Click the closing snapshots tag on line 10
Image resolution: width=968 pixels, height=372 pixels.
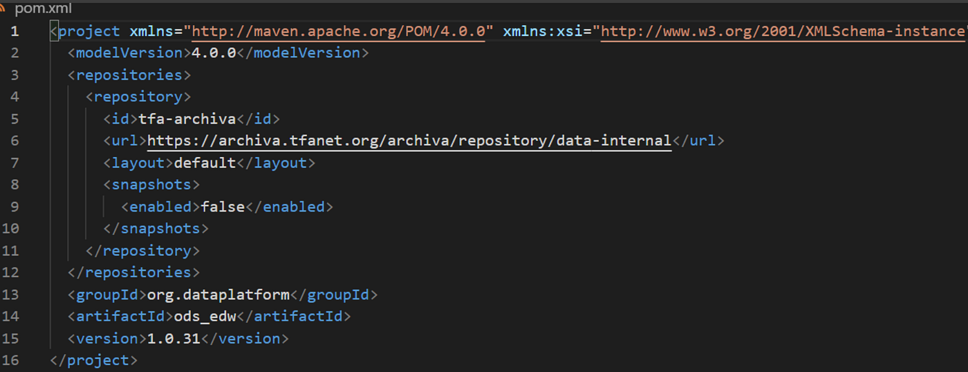click(156, 229)
